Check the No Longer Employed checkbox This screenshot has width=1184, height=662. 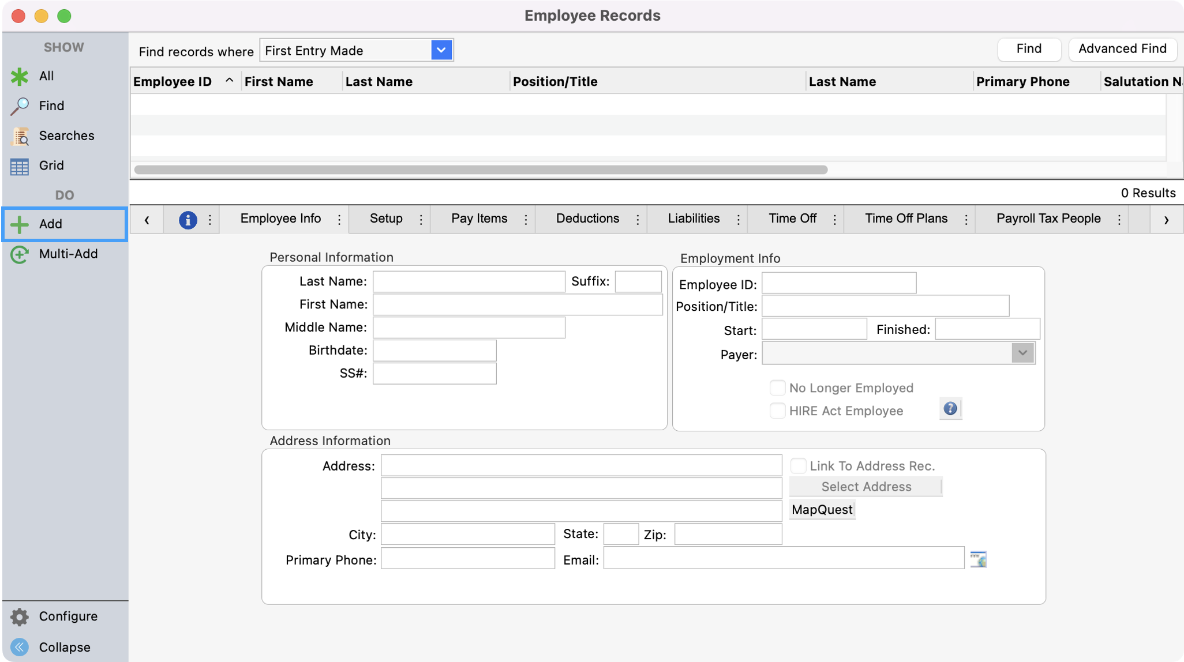[777, 388]
